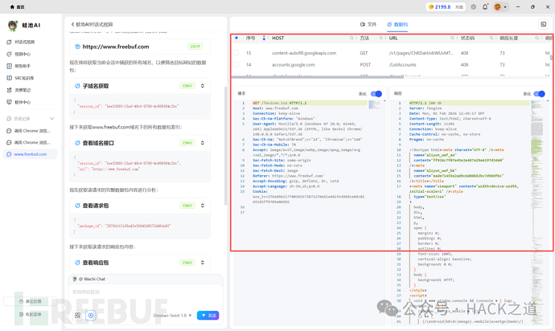Click the 意见反馈 feedback button
Viewport: 555px width, 331px height.
pyautogui.click(x=30, y=301)
